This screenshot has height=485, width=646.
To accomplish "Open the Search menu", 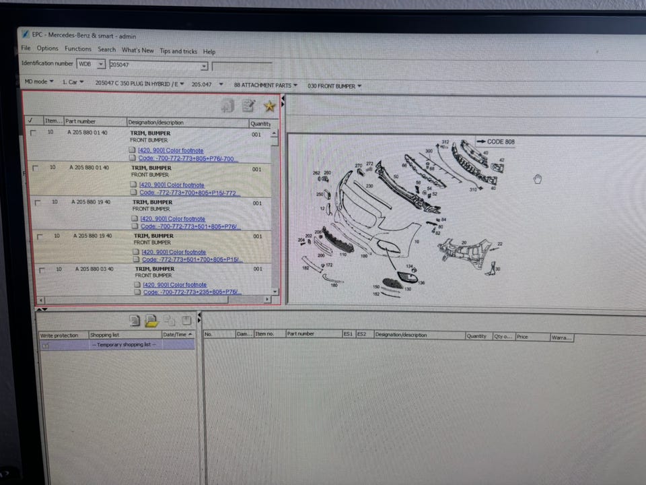I will [107, 49].
